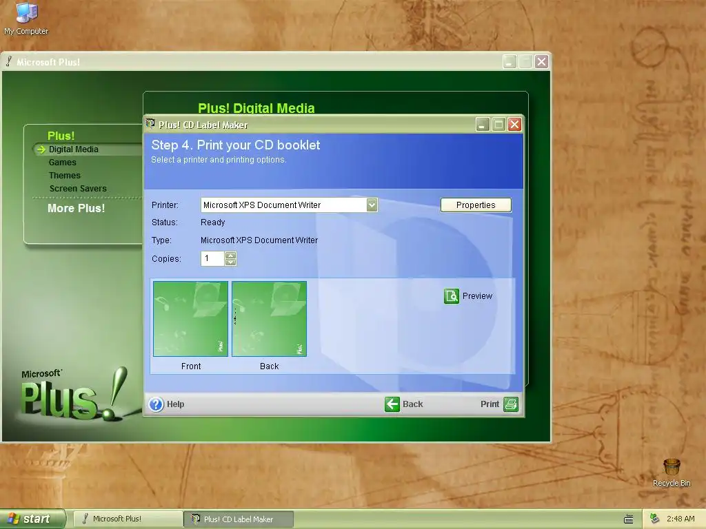Click the Plus! Digital Media heading
Image resolution: width=706 pixels, height=529 pixels.
[x=256, y=108]
